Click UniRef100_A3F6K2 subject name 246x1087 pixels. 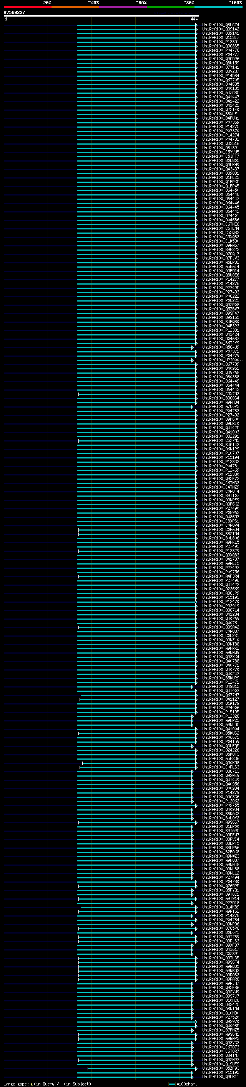click(x=221, y=504)
